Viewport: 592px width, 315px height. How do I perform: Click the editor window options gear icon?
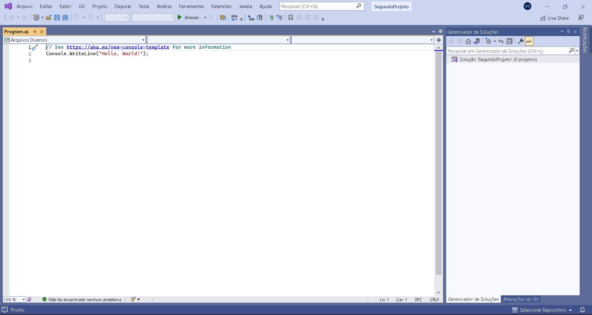[441, 31]
